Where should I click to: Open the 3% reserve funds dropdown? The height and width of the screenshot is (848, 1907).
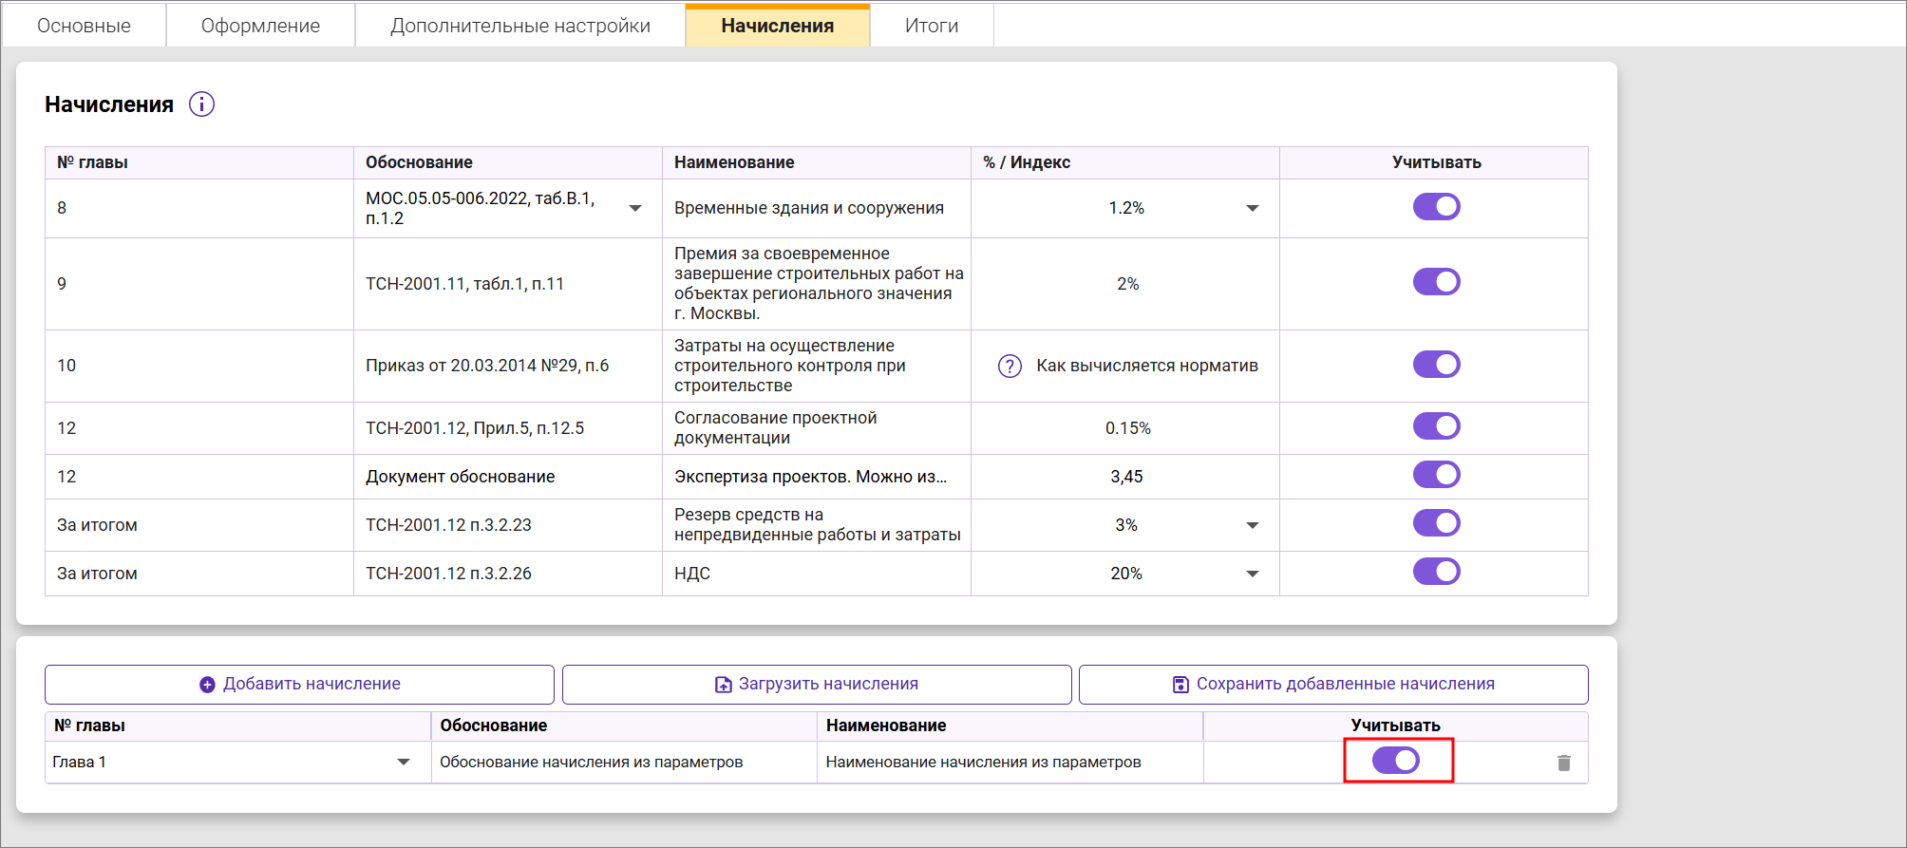click(1252, 525)
